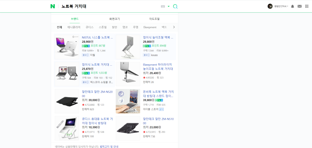Switch to the 브랜드 tab
This screenshot has height=148, width=312.
[75, 19]
